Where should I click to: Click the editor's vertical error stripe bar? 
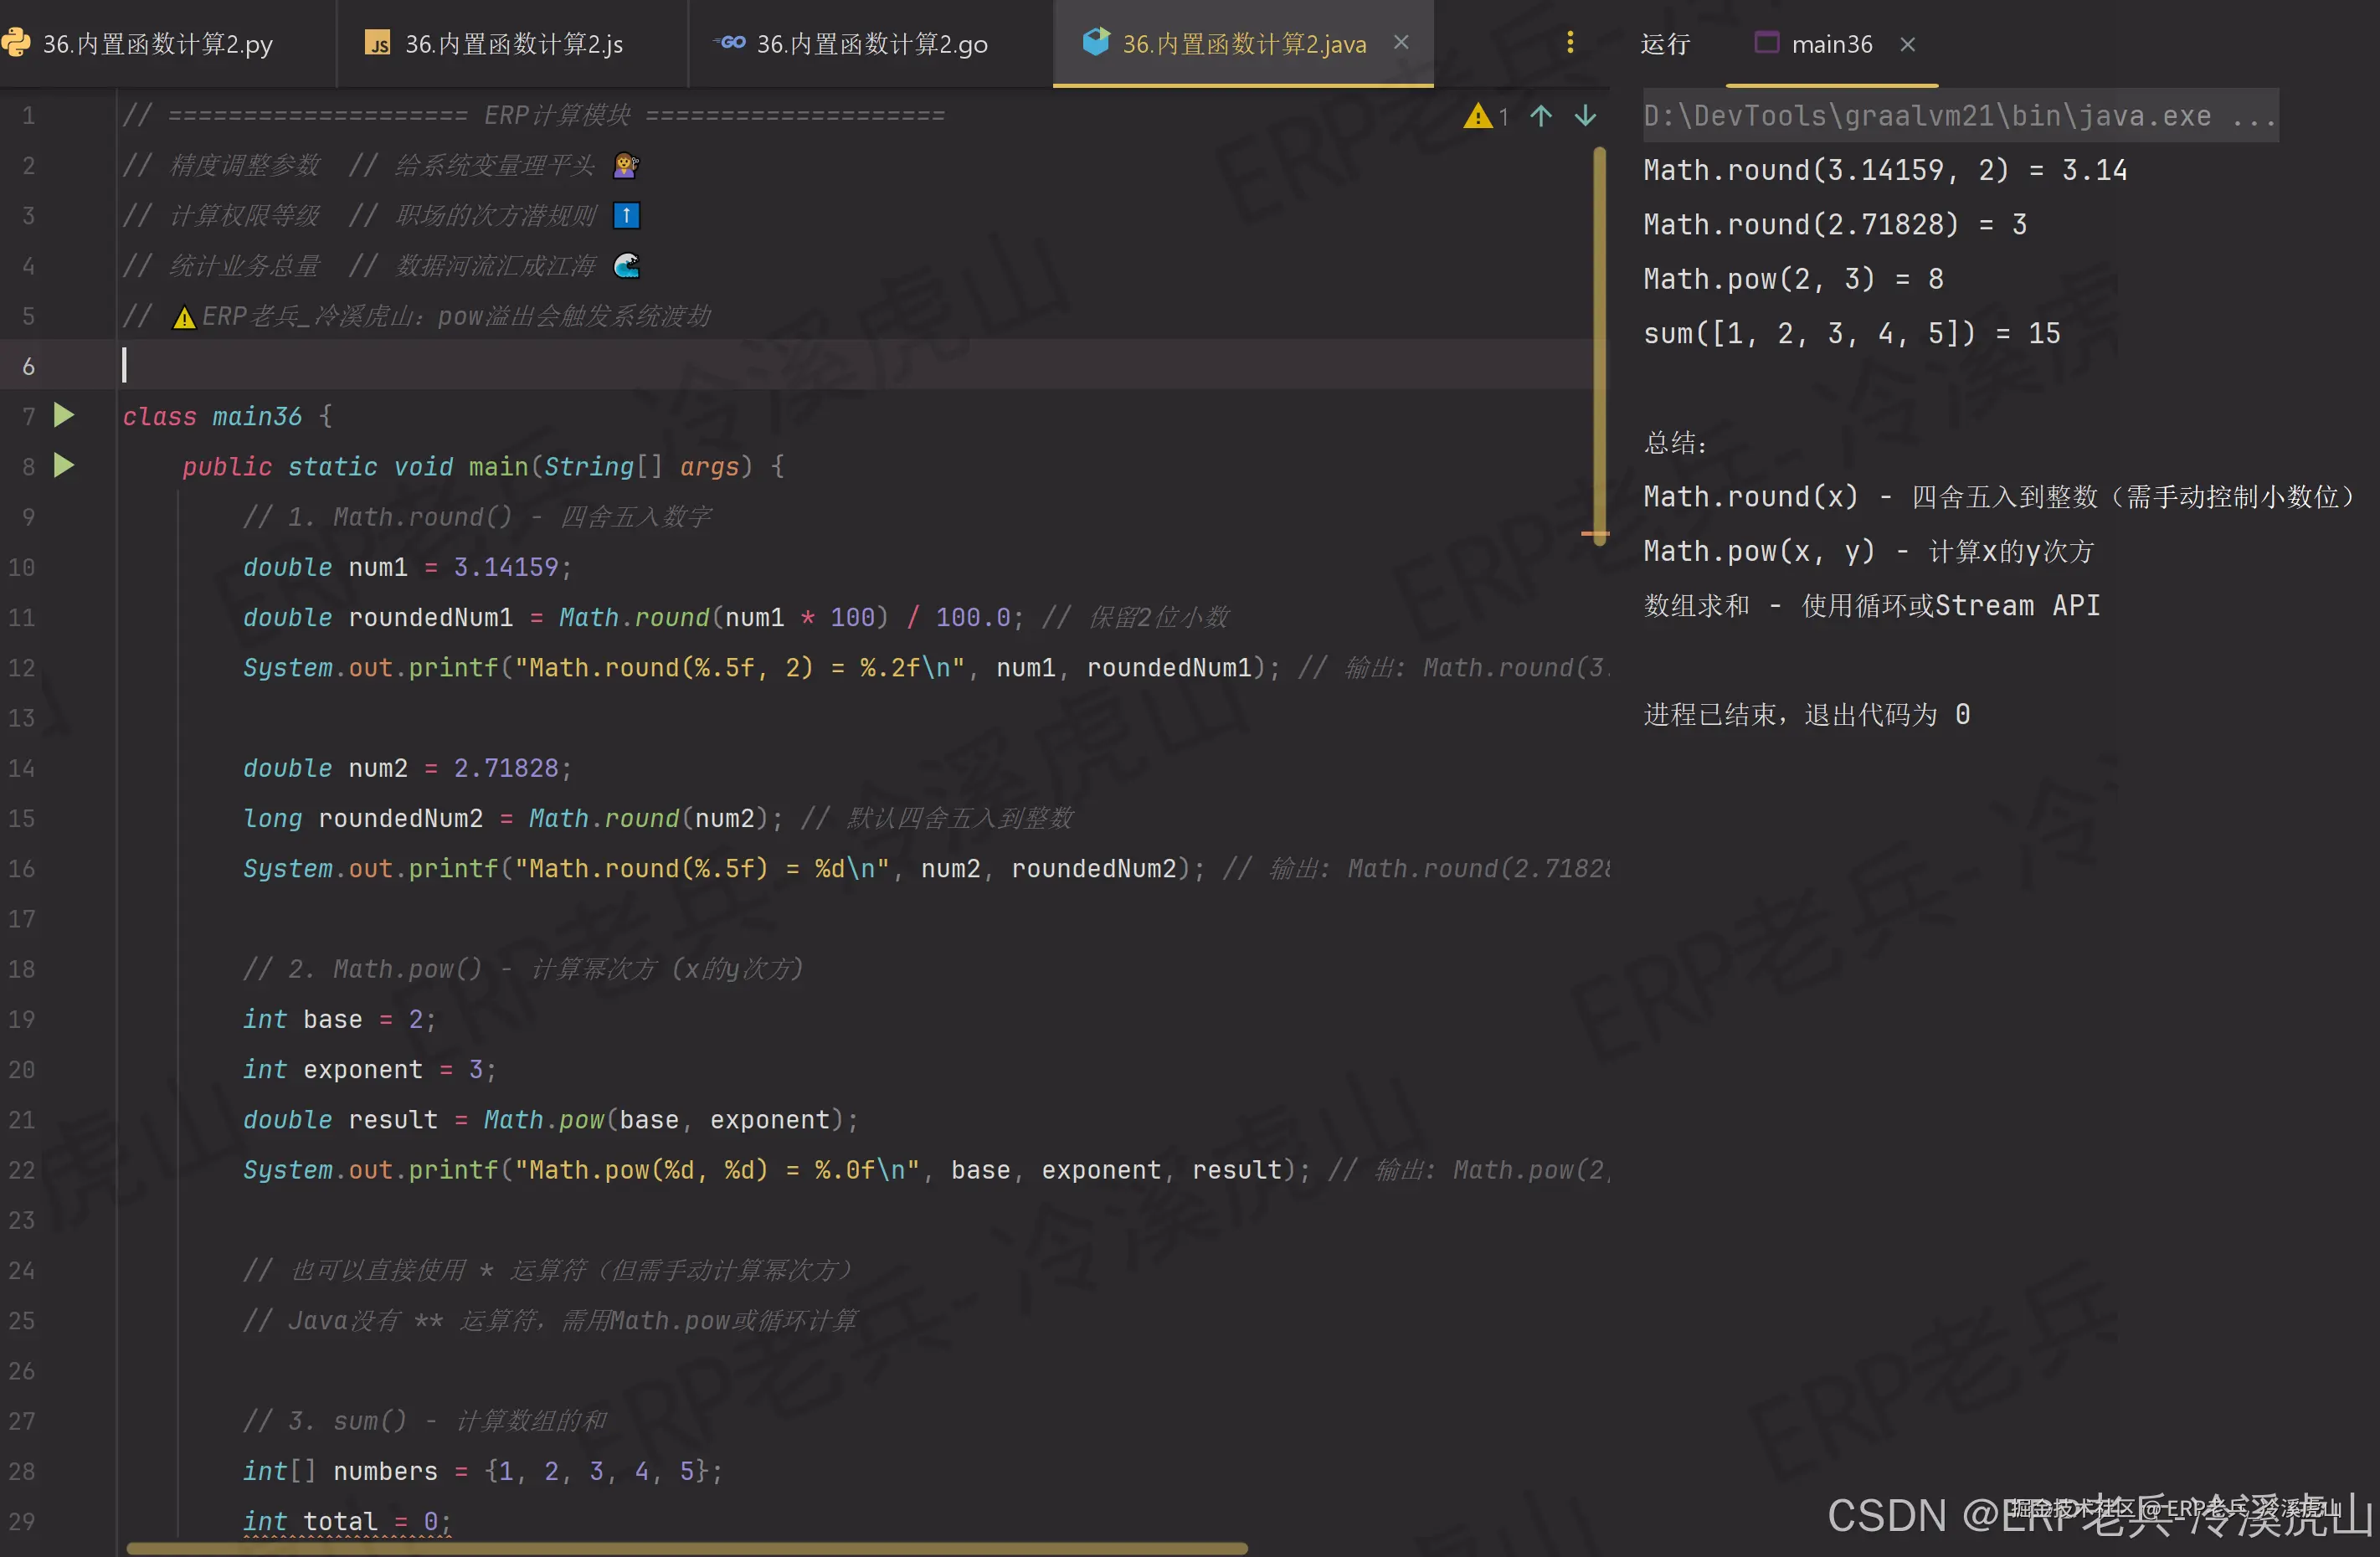pos(1600,340)
